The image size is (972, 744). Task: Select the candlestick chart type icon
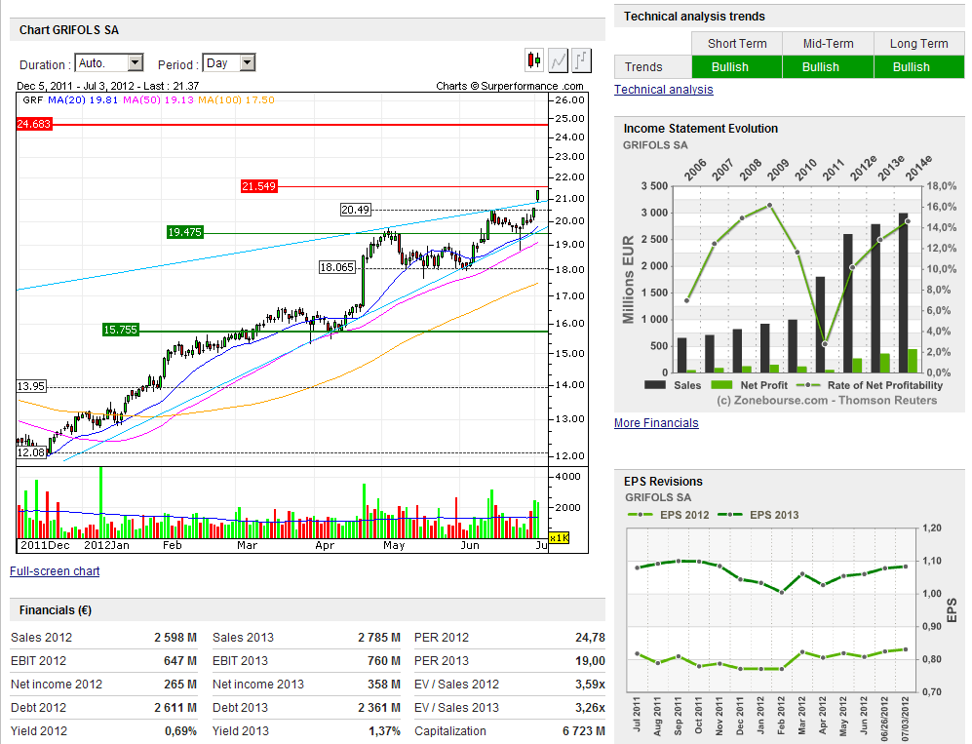coord(534,60)
